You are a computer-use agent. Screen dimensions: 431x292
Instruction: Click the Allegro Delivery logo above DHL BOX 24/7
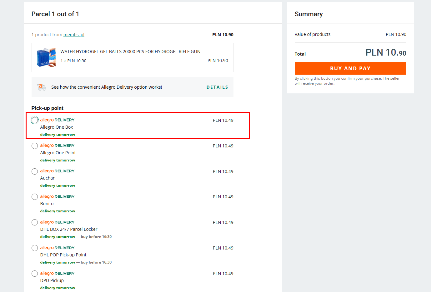click(57, 222)
